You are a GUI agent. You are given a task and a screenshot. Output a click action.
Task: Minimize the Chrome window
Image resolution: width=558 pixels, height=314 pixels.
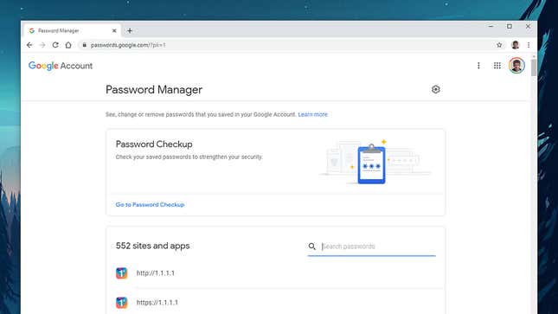pos(491,26)
